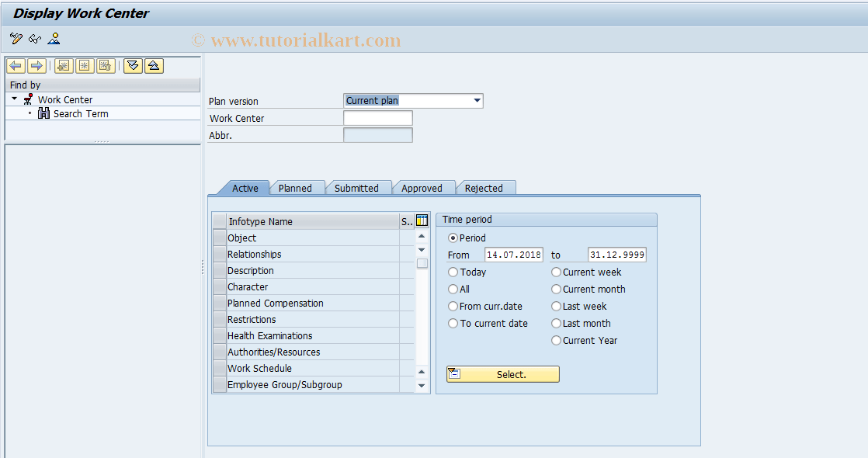Click the row selector beside Object
Screen dimensions: 868x458
click(220, 238)
